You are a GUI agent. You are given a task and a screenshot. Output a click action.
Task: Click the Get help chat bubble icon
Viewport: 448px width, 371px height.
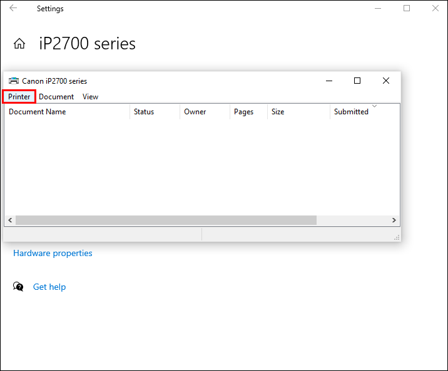[19, 287]
